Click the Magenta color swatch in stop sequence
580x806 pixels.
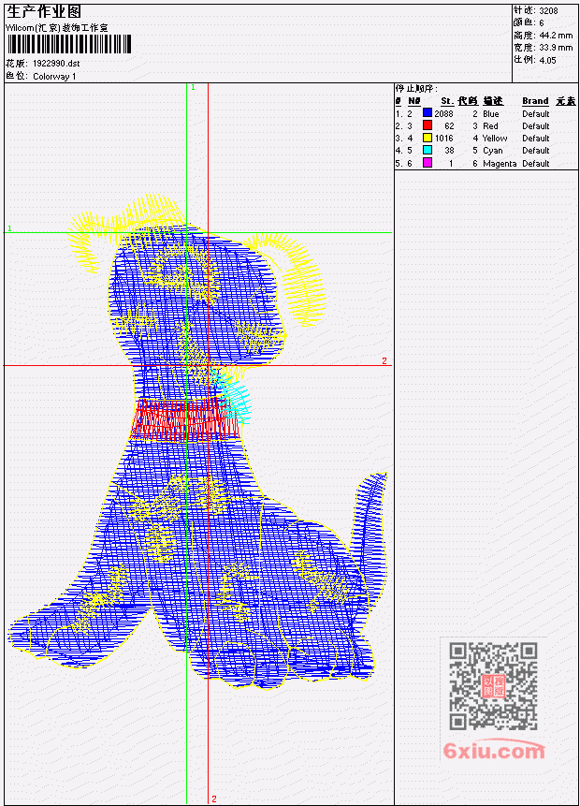click(x=427, y=163)
